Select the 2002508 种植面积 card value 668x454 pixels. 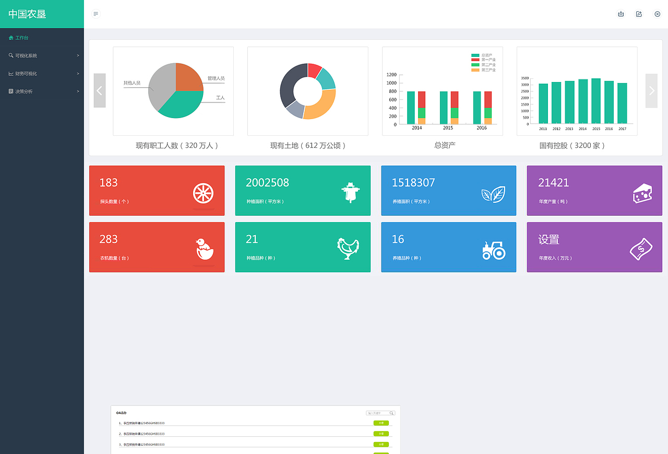[267, 182]
